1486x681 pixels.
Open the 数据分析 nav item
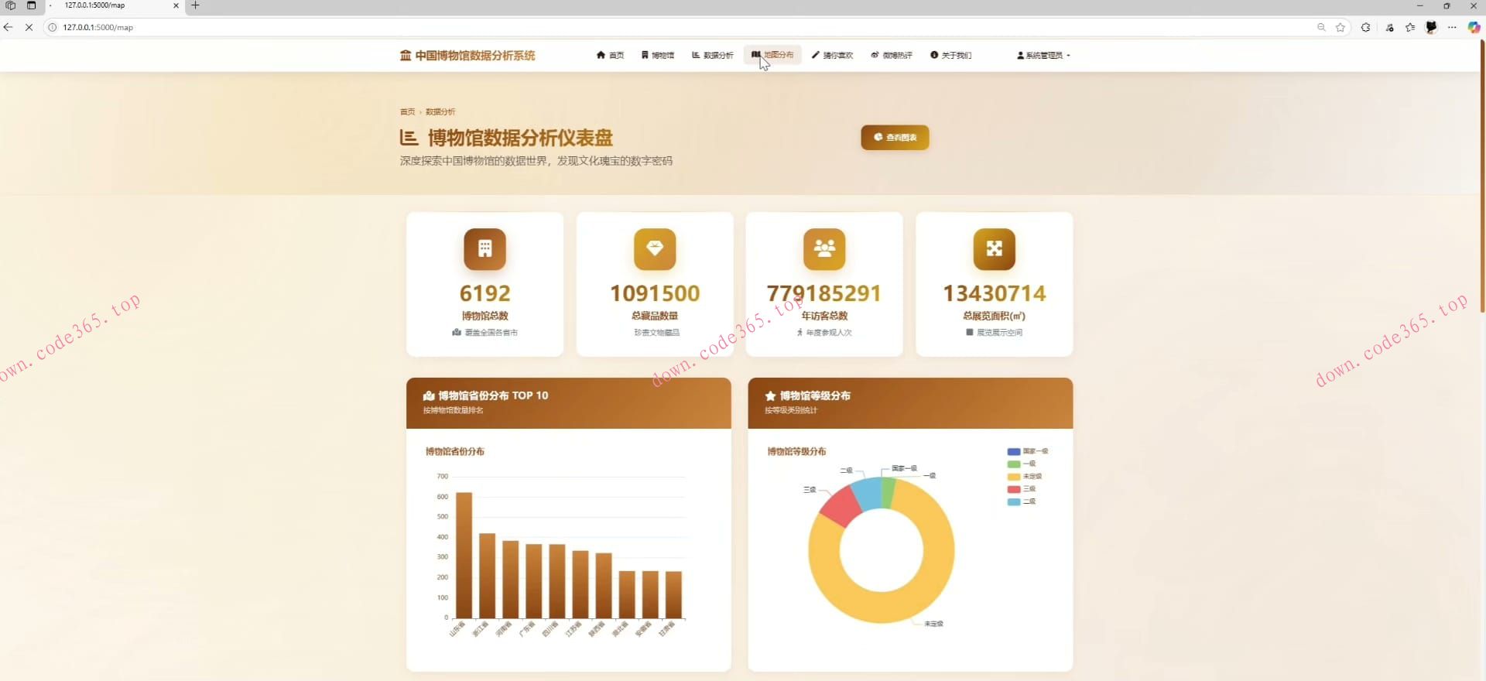712,56
